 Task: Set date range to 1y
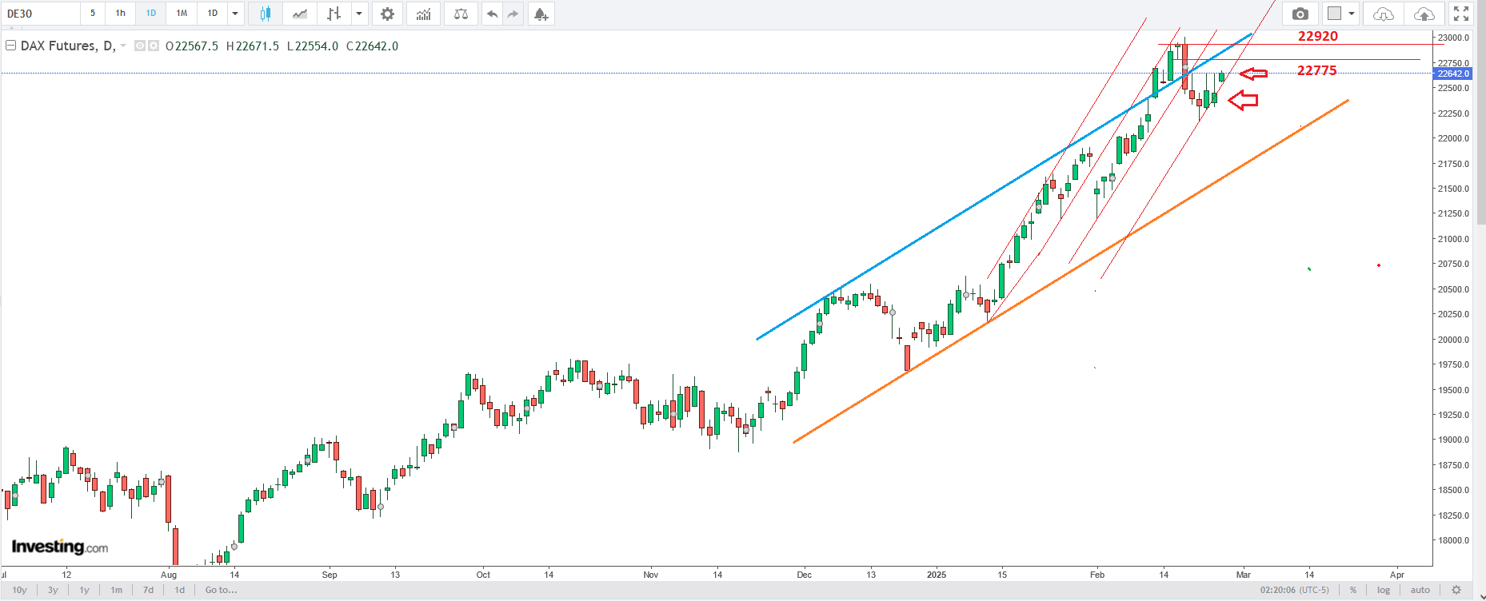[x=84, y=590]
